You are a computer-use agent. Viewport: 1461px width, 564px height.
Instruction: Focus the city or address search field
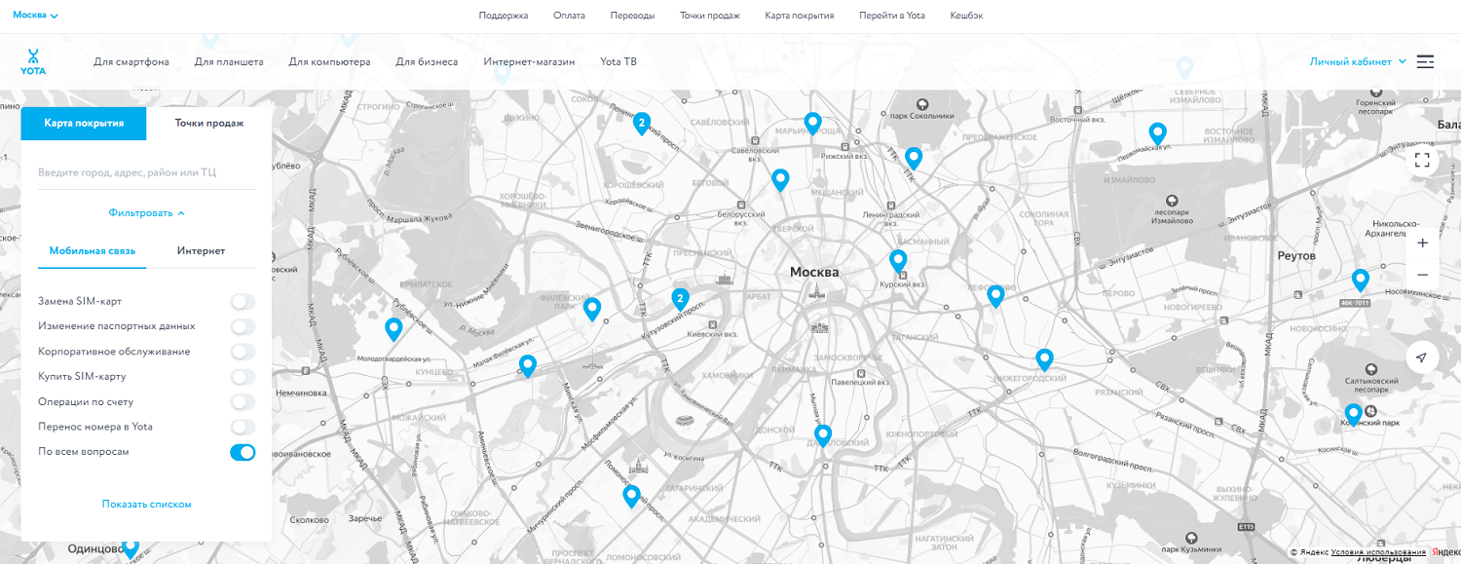point(147,172)
